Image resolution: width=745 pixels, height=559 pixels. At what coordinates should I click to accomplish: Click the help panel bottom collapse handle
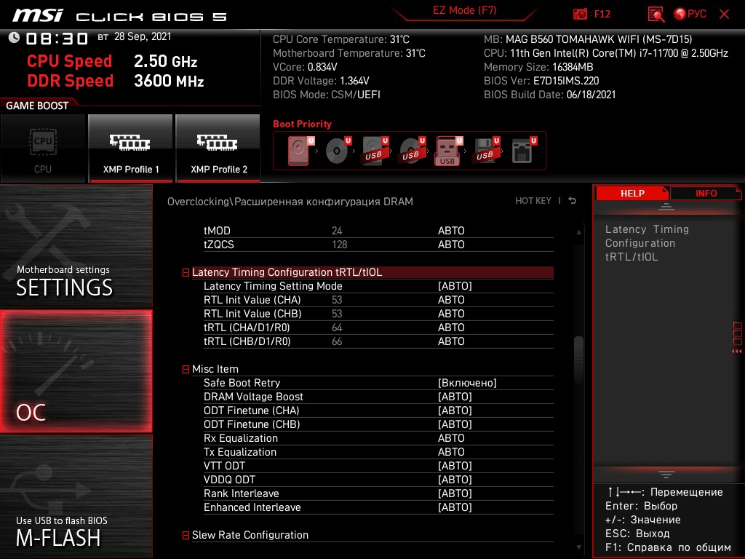click(x=666, y=475)
